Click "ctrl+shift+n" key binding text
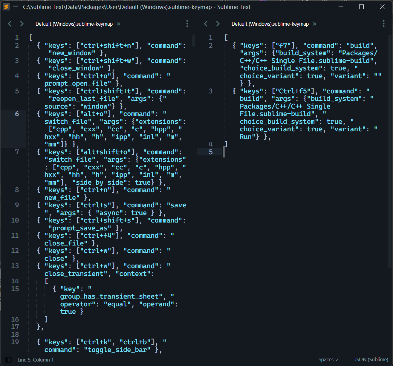 point(107,46)
